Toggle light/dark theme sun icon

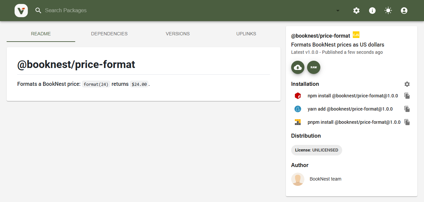[388, 11]
